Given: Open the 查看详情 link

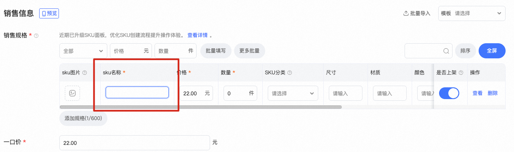Looking at the screenshot, I should (197, 35).
